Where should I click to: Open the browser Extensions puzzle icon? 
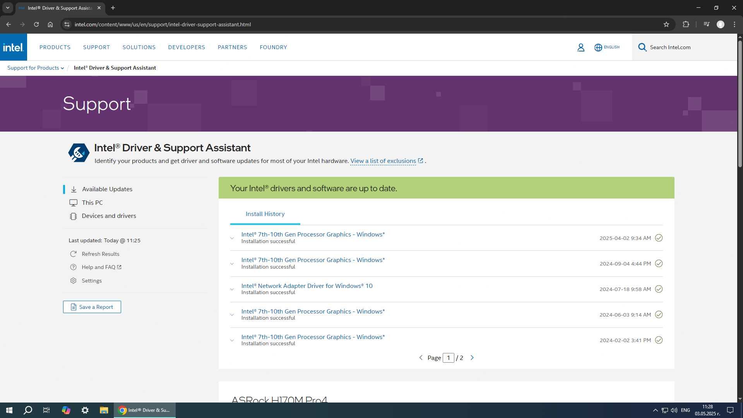click(x=686, y=24)
